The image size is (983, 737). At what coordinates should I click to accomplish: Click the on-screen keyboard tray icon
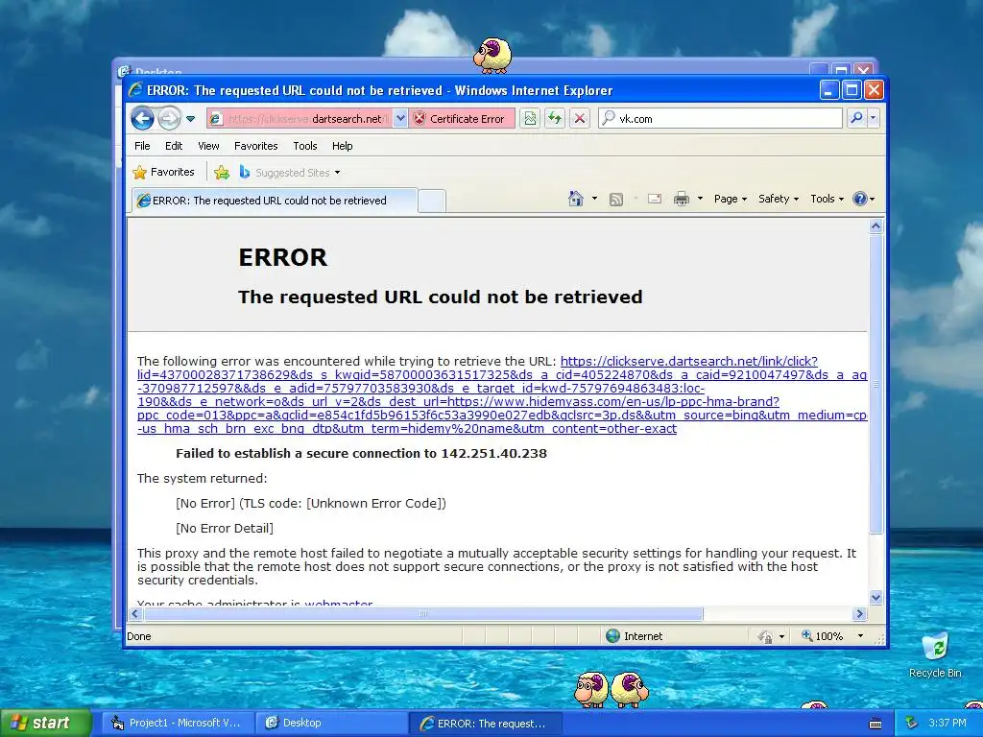(875, 724)
